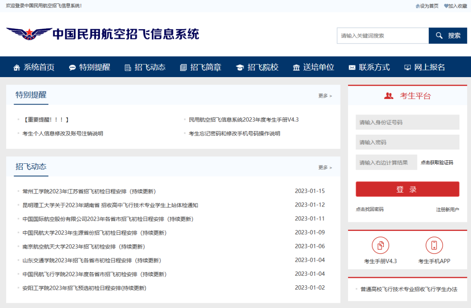Click the heart icon next to 加入收藏
Image resolution: width=471 pixels, height=308 pixels.
(x=446, y=6)
